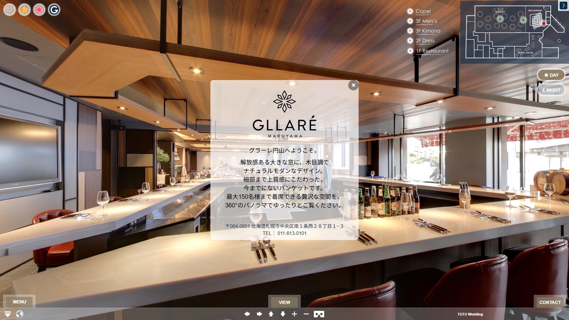The image size is (569, 320).
Task: Select the right green banquet hotspot on map
Action: 523,20
